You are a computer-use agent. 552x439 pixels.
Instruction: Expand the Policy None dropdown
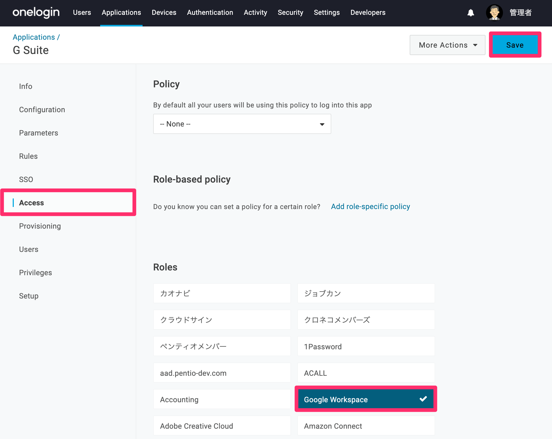[242, 124]
